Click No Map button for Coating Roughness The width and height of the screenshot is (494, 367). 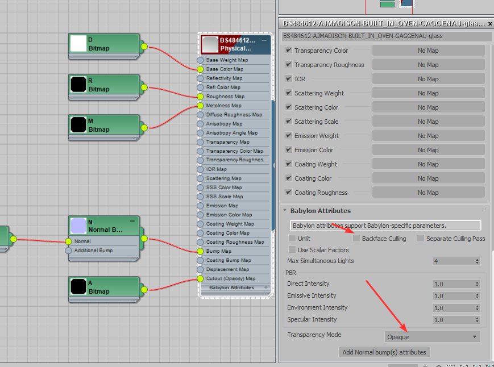coord(428,193)
